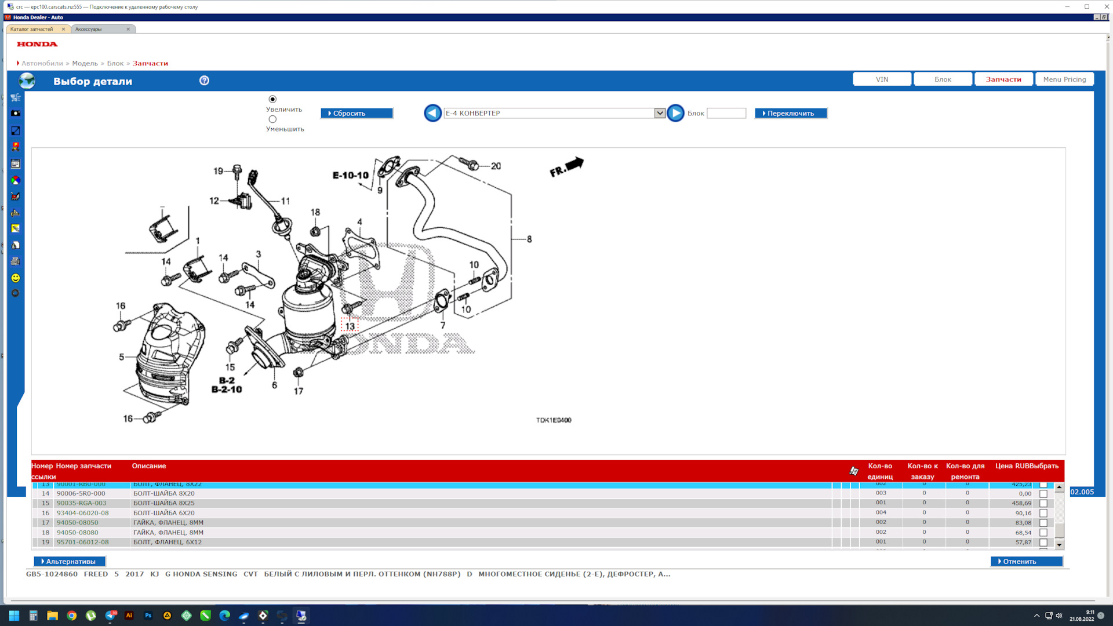Open the E-4 КОНВЕРТЕР block dropdown
Screen dimensions: 1113x626
(x=659, y=113)
